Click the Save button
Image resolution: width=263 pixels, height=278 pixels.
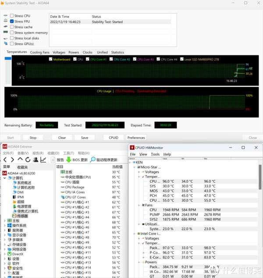(85, 137)
